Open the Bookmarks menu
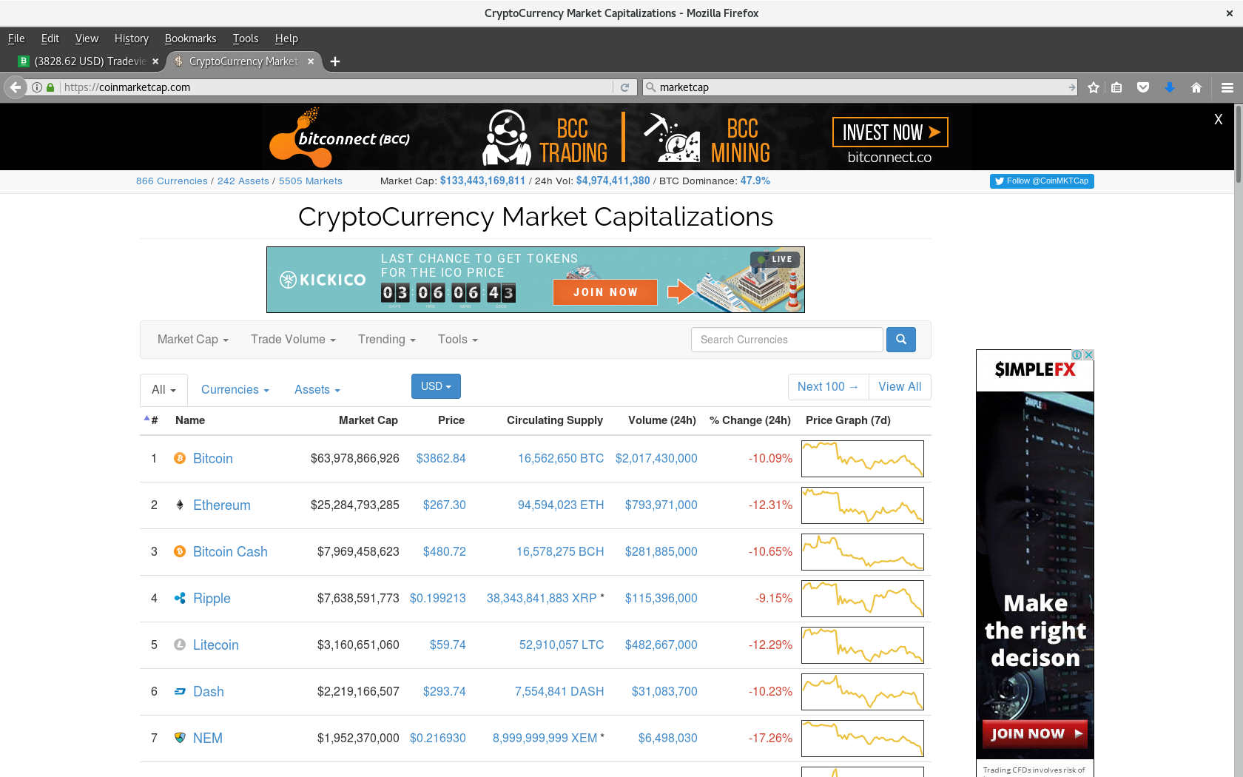 pos(190,38)
